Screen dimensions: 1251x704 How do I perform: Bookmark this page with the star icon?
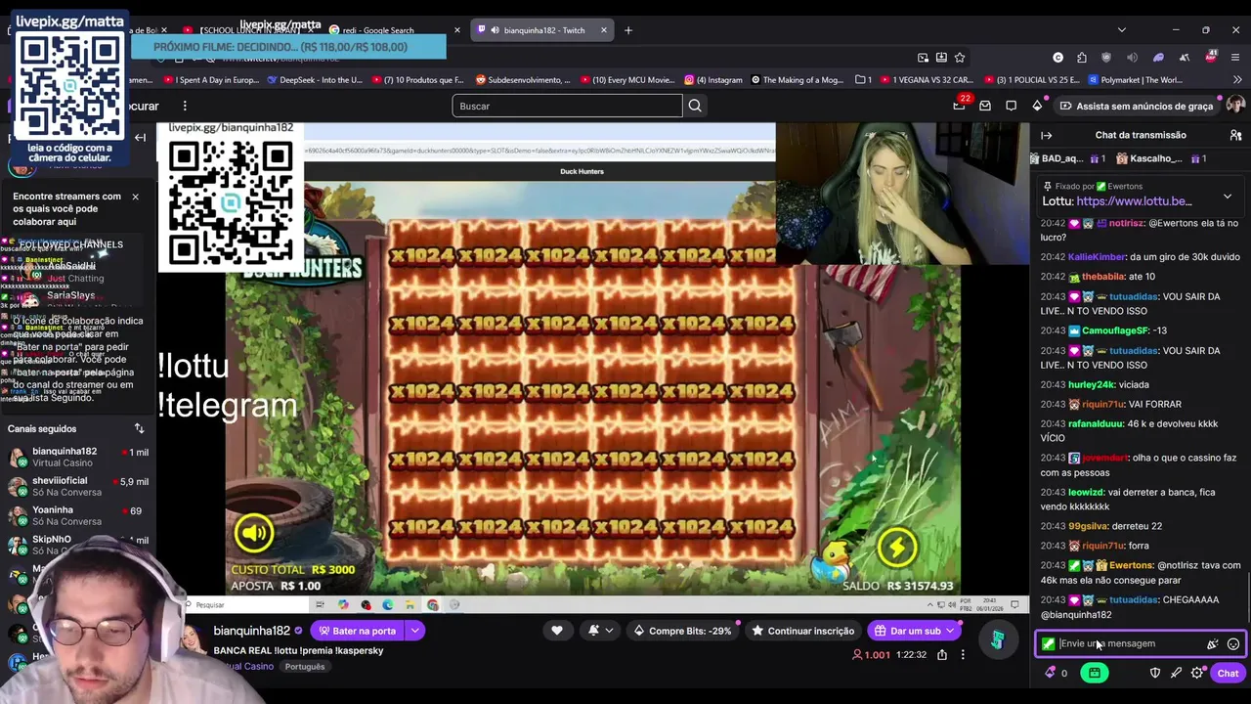(x=960, y=58)
